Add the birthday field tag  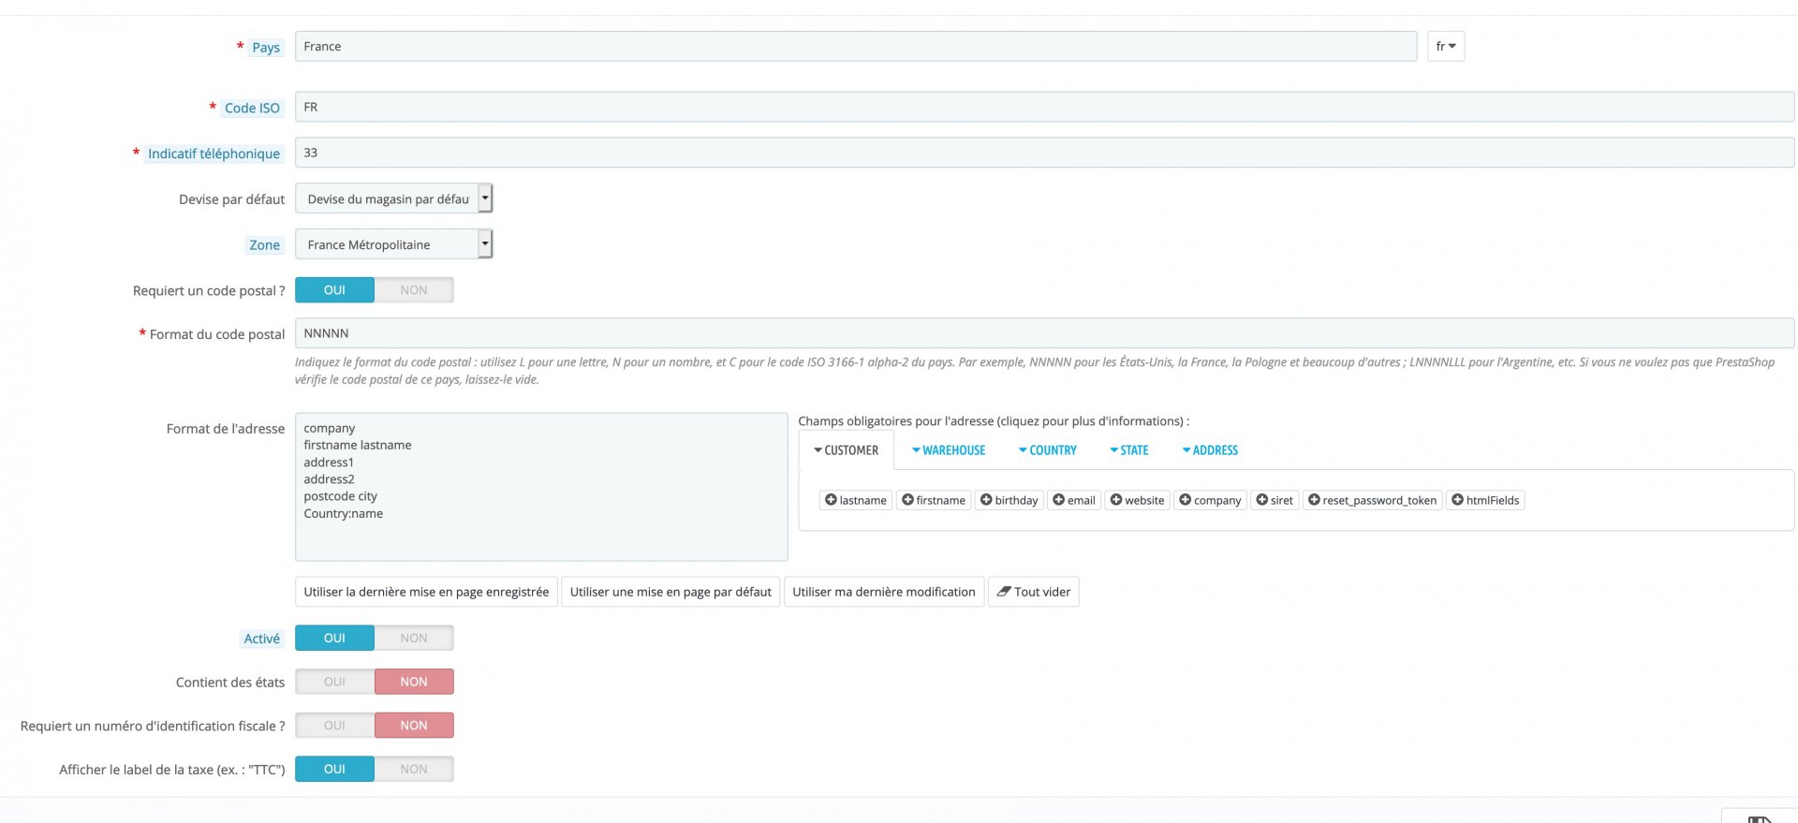[1010, 500]
